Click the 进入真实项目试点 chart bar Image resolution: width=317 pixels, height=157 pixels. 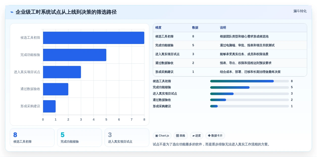[62, 72]
